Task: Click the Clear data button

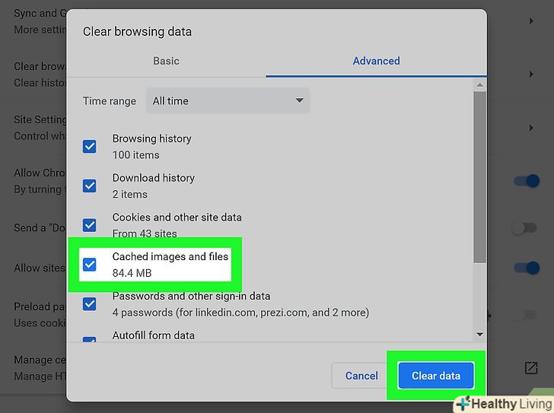Action: [x=436, y=376]
